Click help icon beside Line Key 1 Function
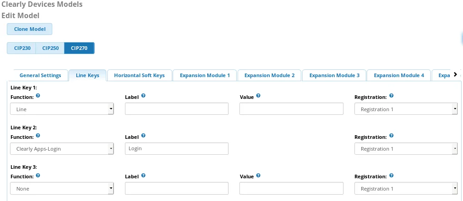 38,96
